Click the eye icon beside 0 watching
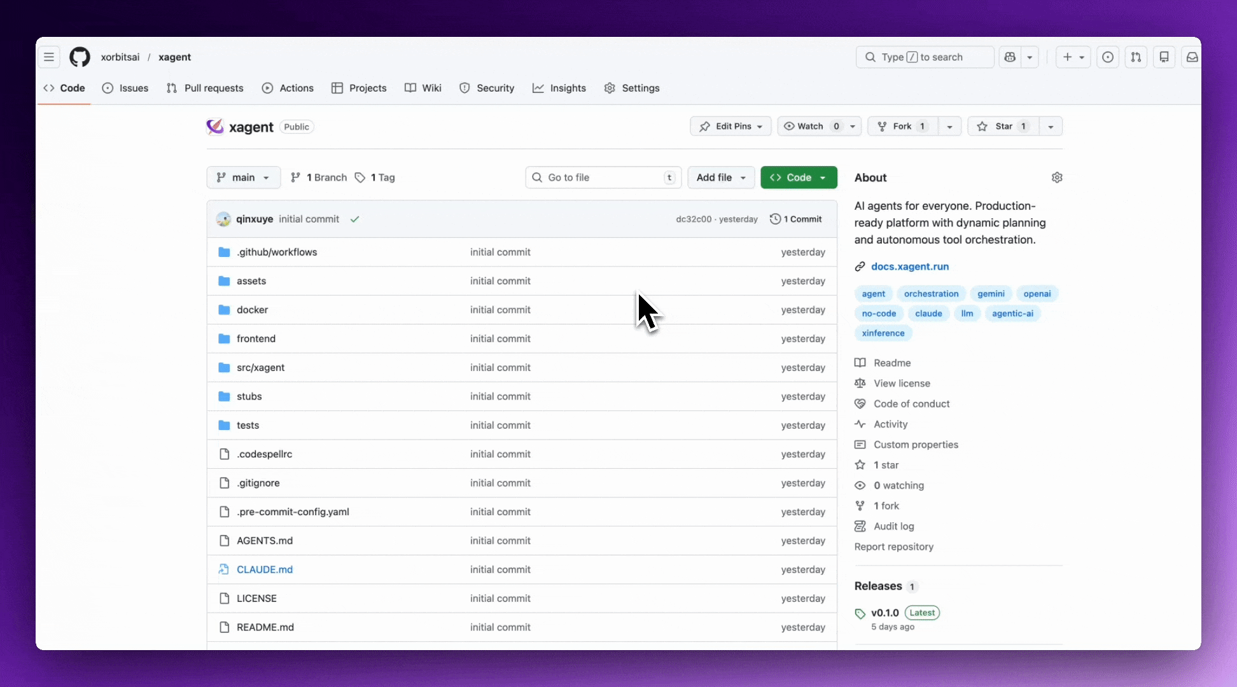Viewport: 1237px width, 687px height. click(x=860, y=485)
